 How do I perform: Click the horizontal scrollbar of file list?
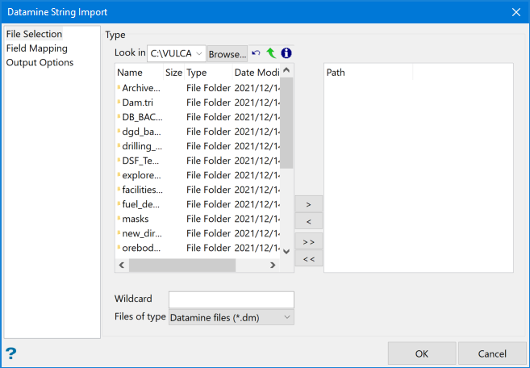pyautogui.click(x=182, y=265)
